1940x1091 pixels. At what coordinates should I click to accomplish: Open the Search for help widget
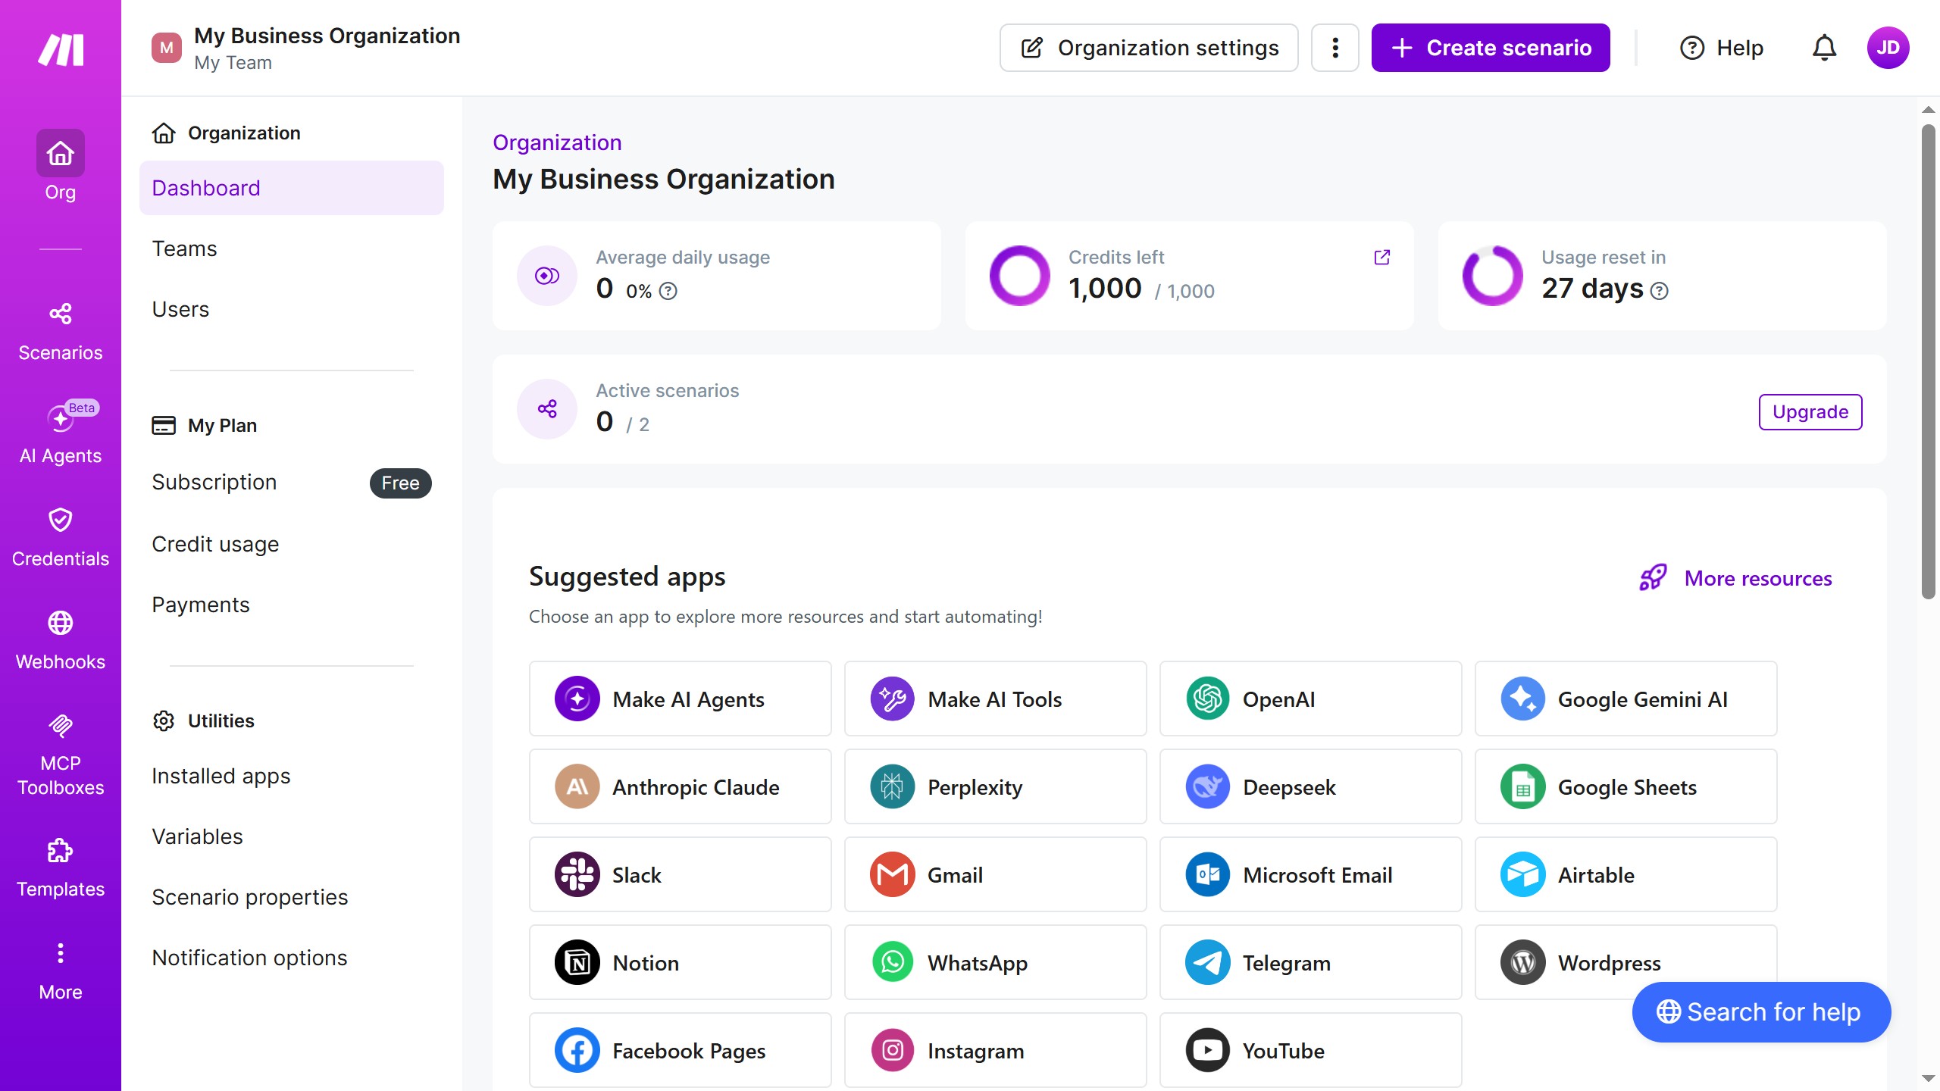(x=1761, y=1012)
